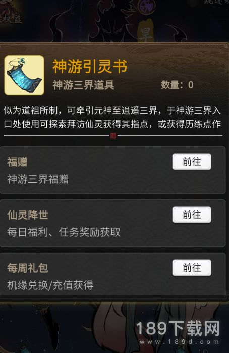Viewport: 229px width, 353px height.
Task: Click the red seal divider marker
Action: click(x=113, y=136)
